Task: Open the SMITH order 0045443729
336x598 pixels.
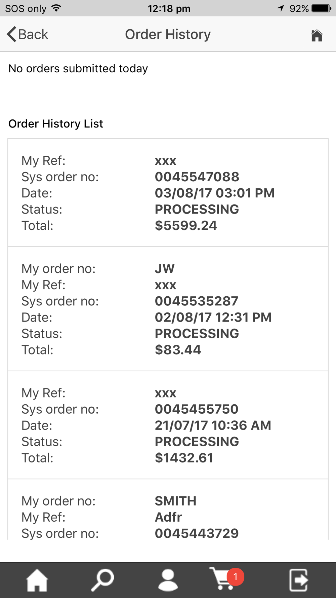Action: 168,510
